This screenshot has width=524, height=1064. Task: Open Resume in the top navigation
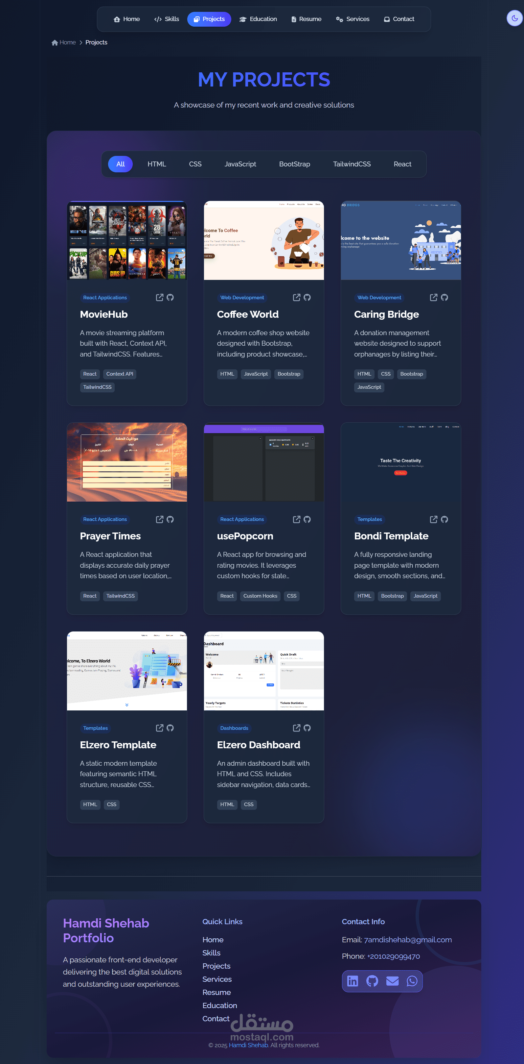coord(306,19)
